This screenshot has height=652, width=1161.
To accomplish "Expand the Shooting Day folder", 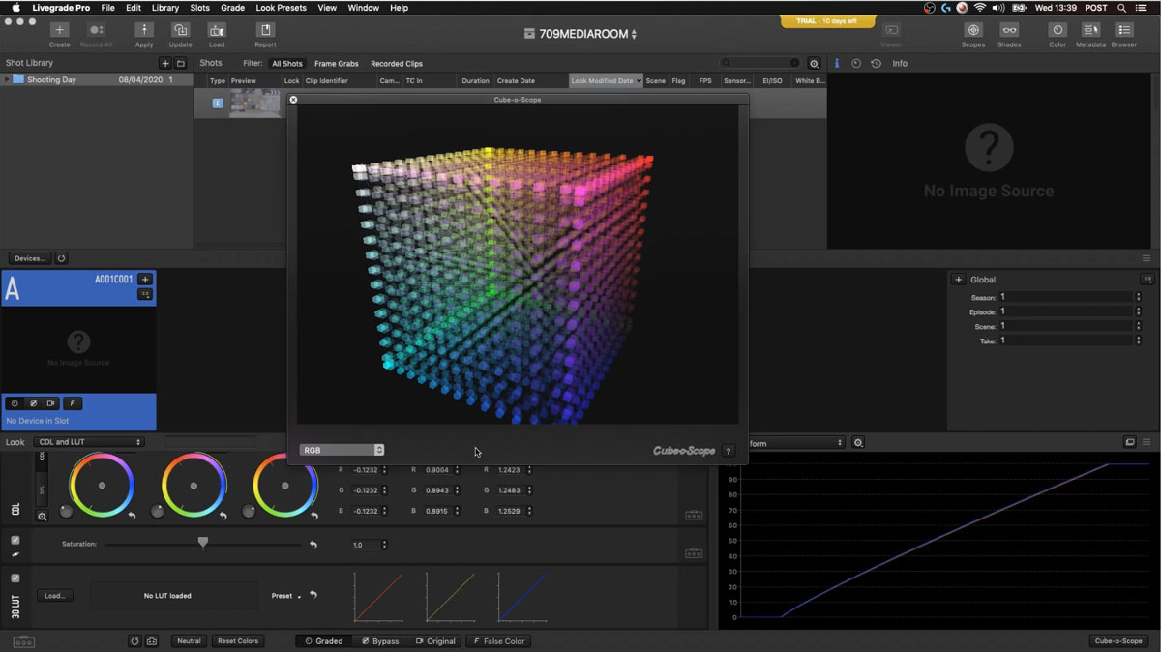I will 7,80.
